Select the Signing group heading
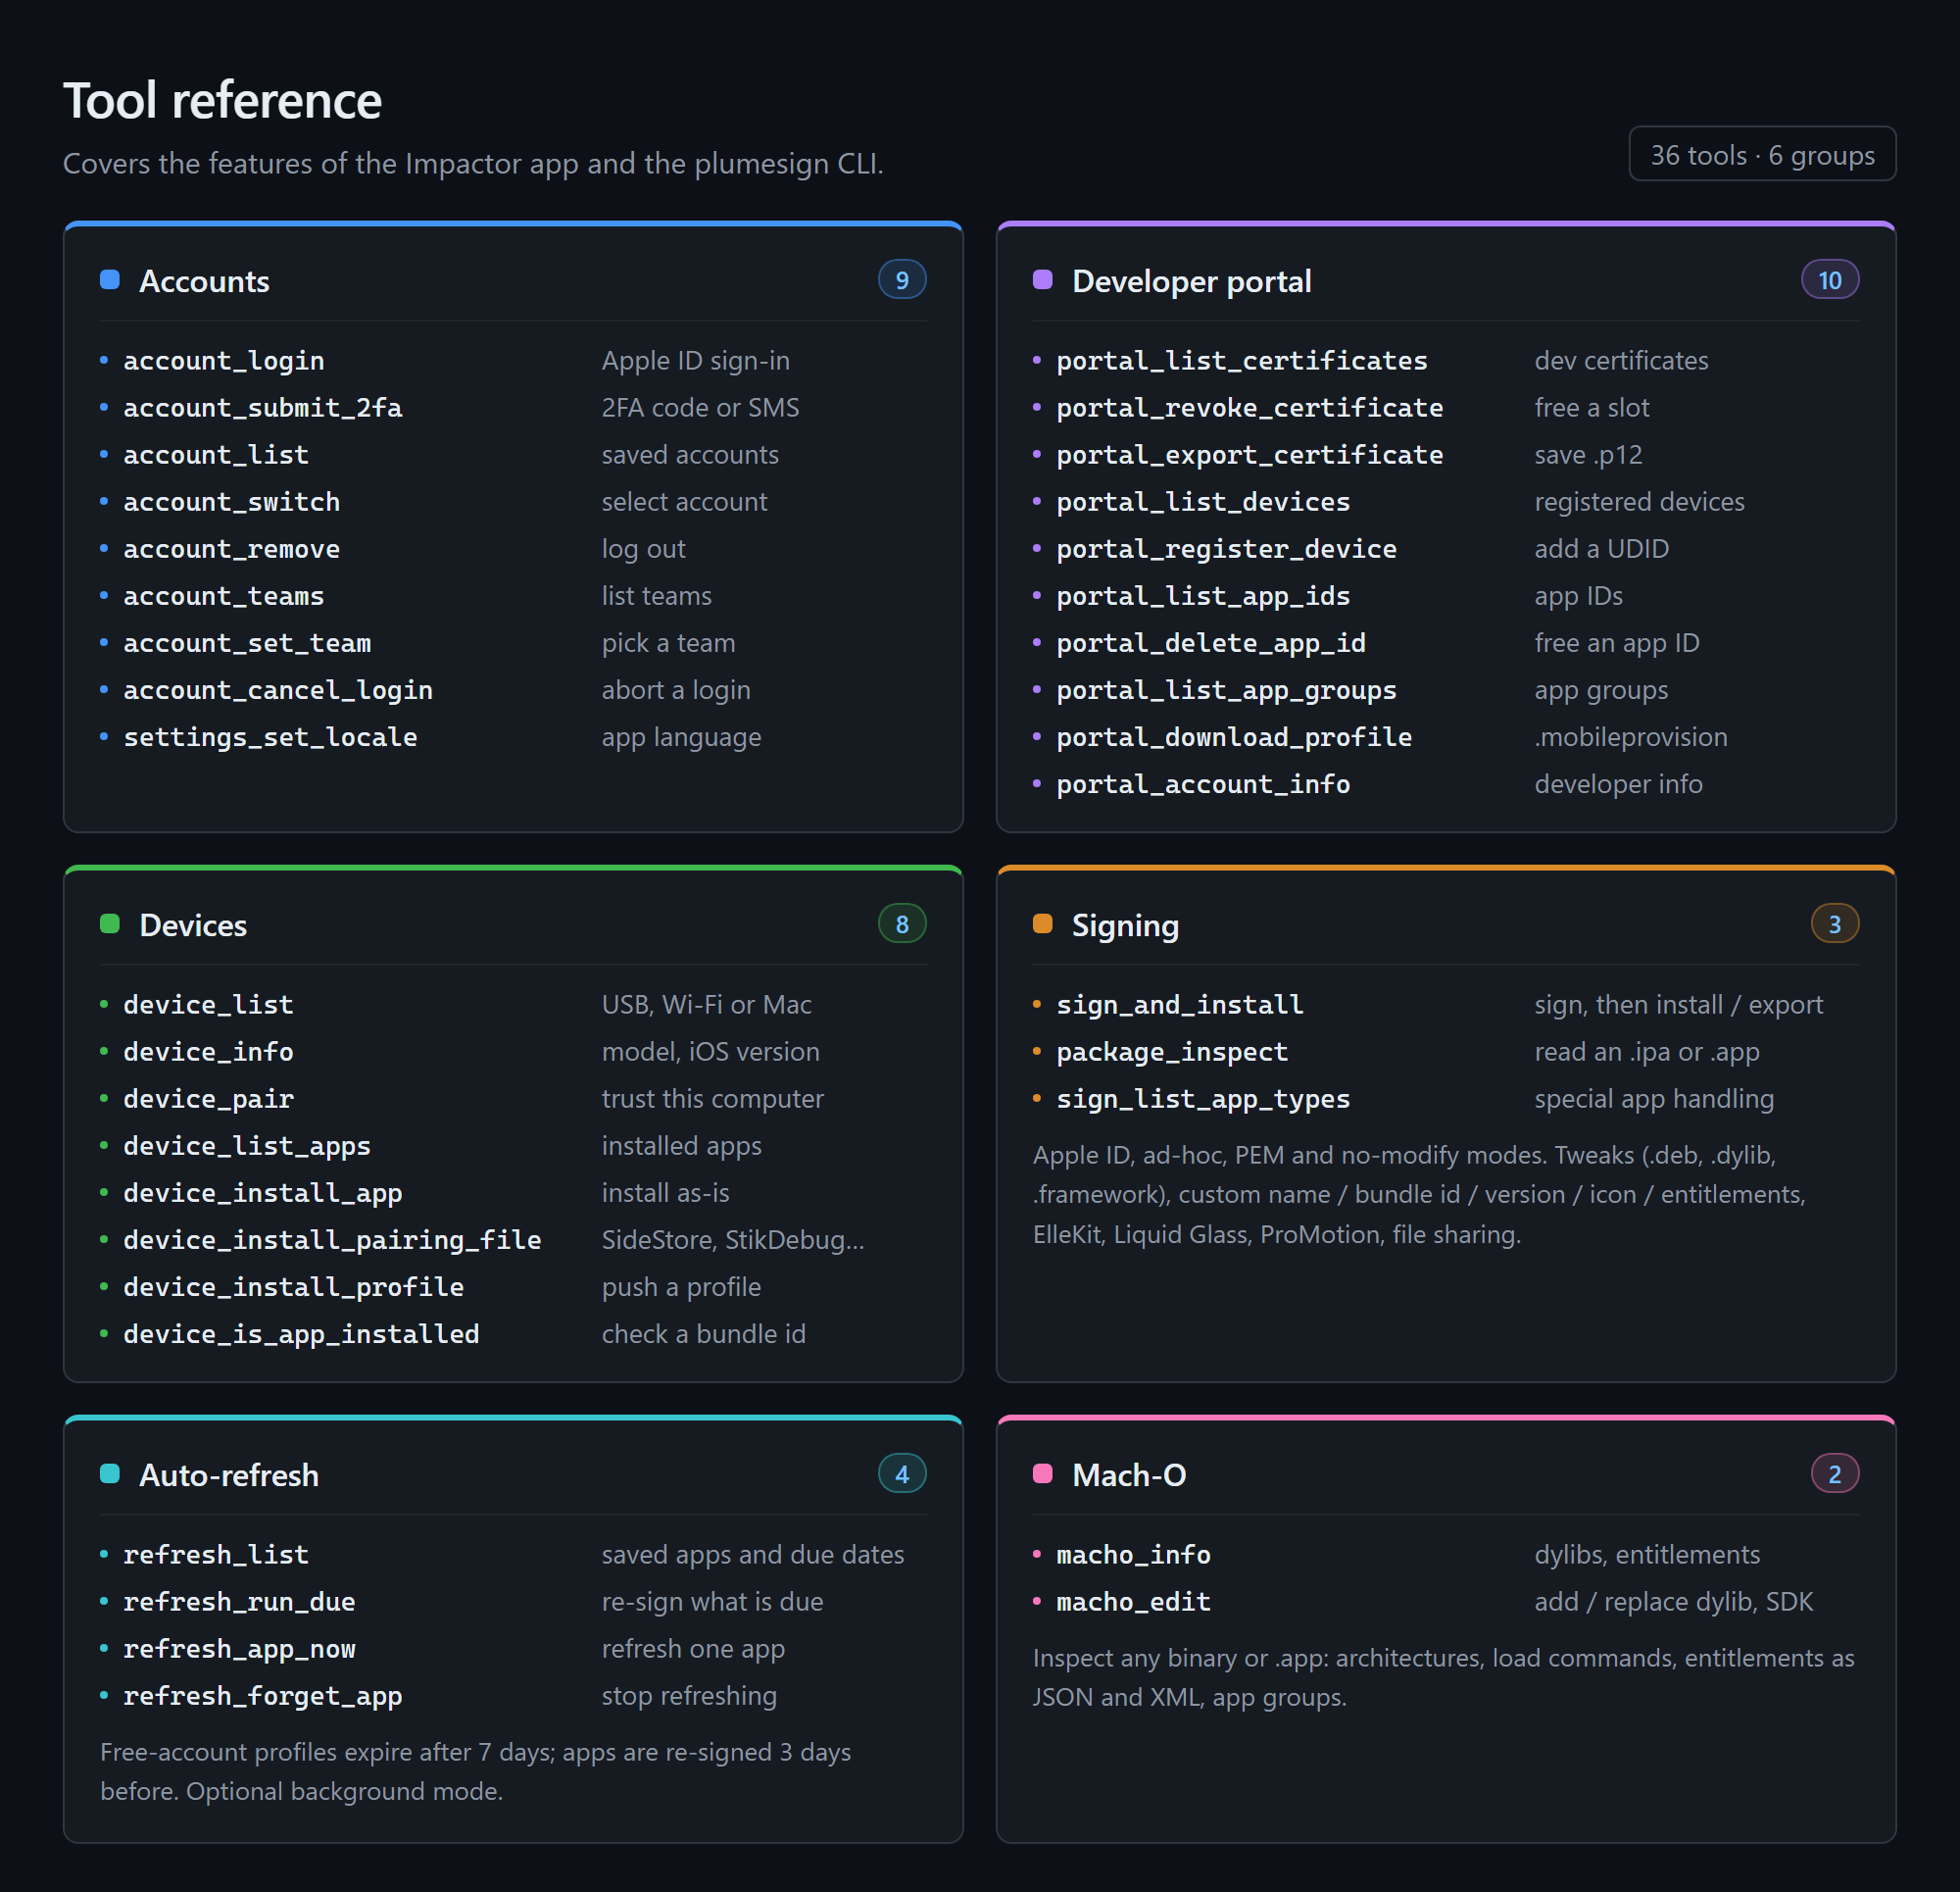 1125,925
